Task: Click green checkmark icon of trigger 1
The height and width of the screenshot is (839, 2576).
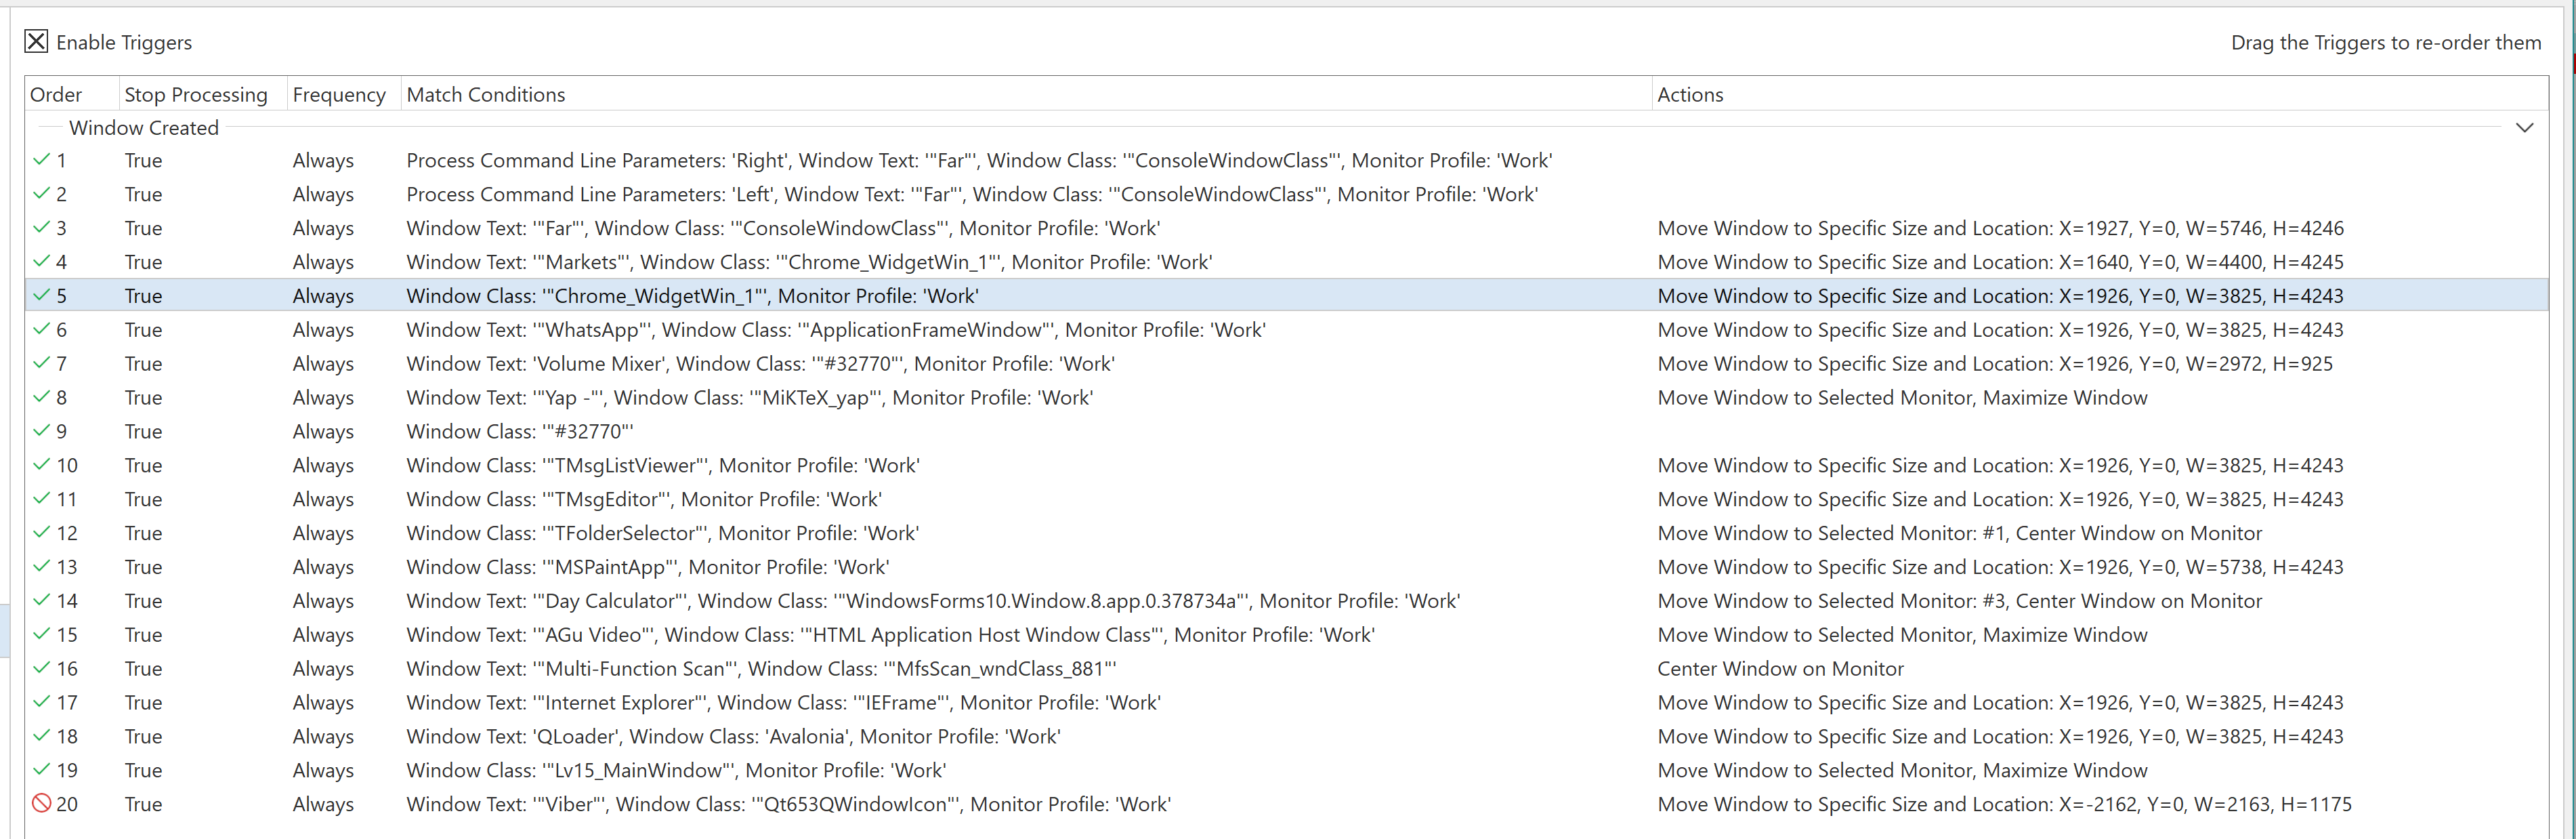Action: tap(41, 160)
